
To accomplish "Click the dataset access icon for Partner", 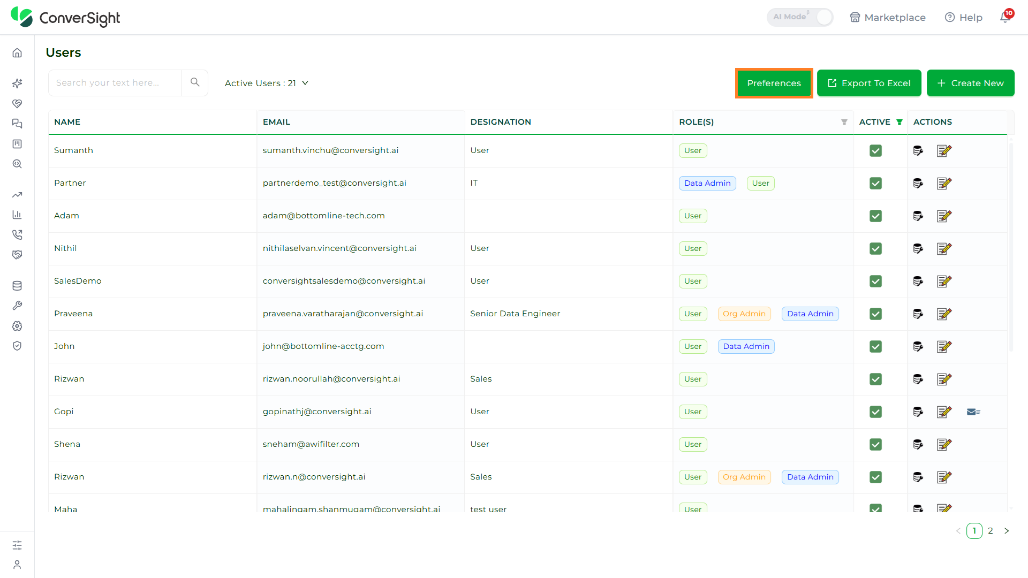I will (918, 183).
